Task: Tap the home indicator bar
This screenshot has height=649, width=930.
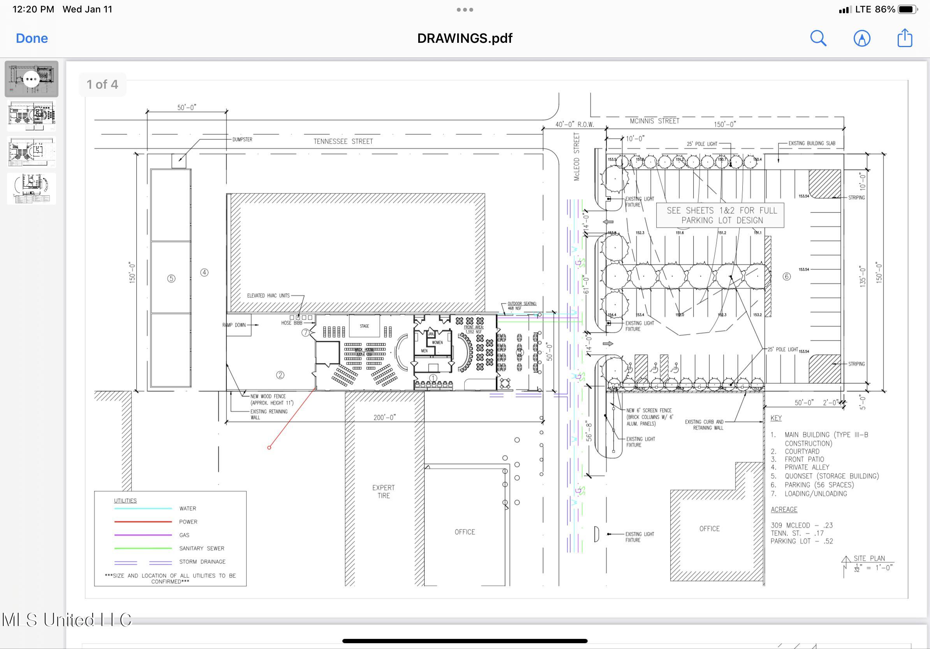Action: pos(465,641)
